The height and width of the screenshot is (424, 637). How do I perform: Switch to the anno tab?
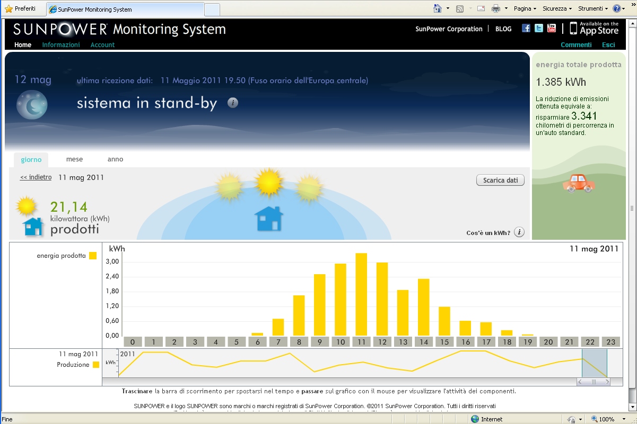(115, 159)
